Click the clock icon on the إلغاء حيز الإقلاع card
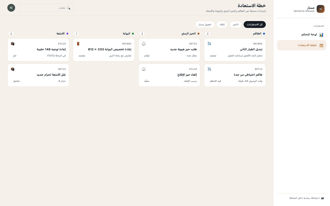Viewport: 330px width, 206px height. tap(144, 69)
